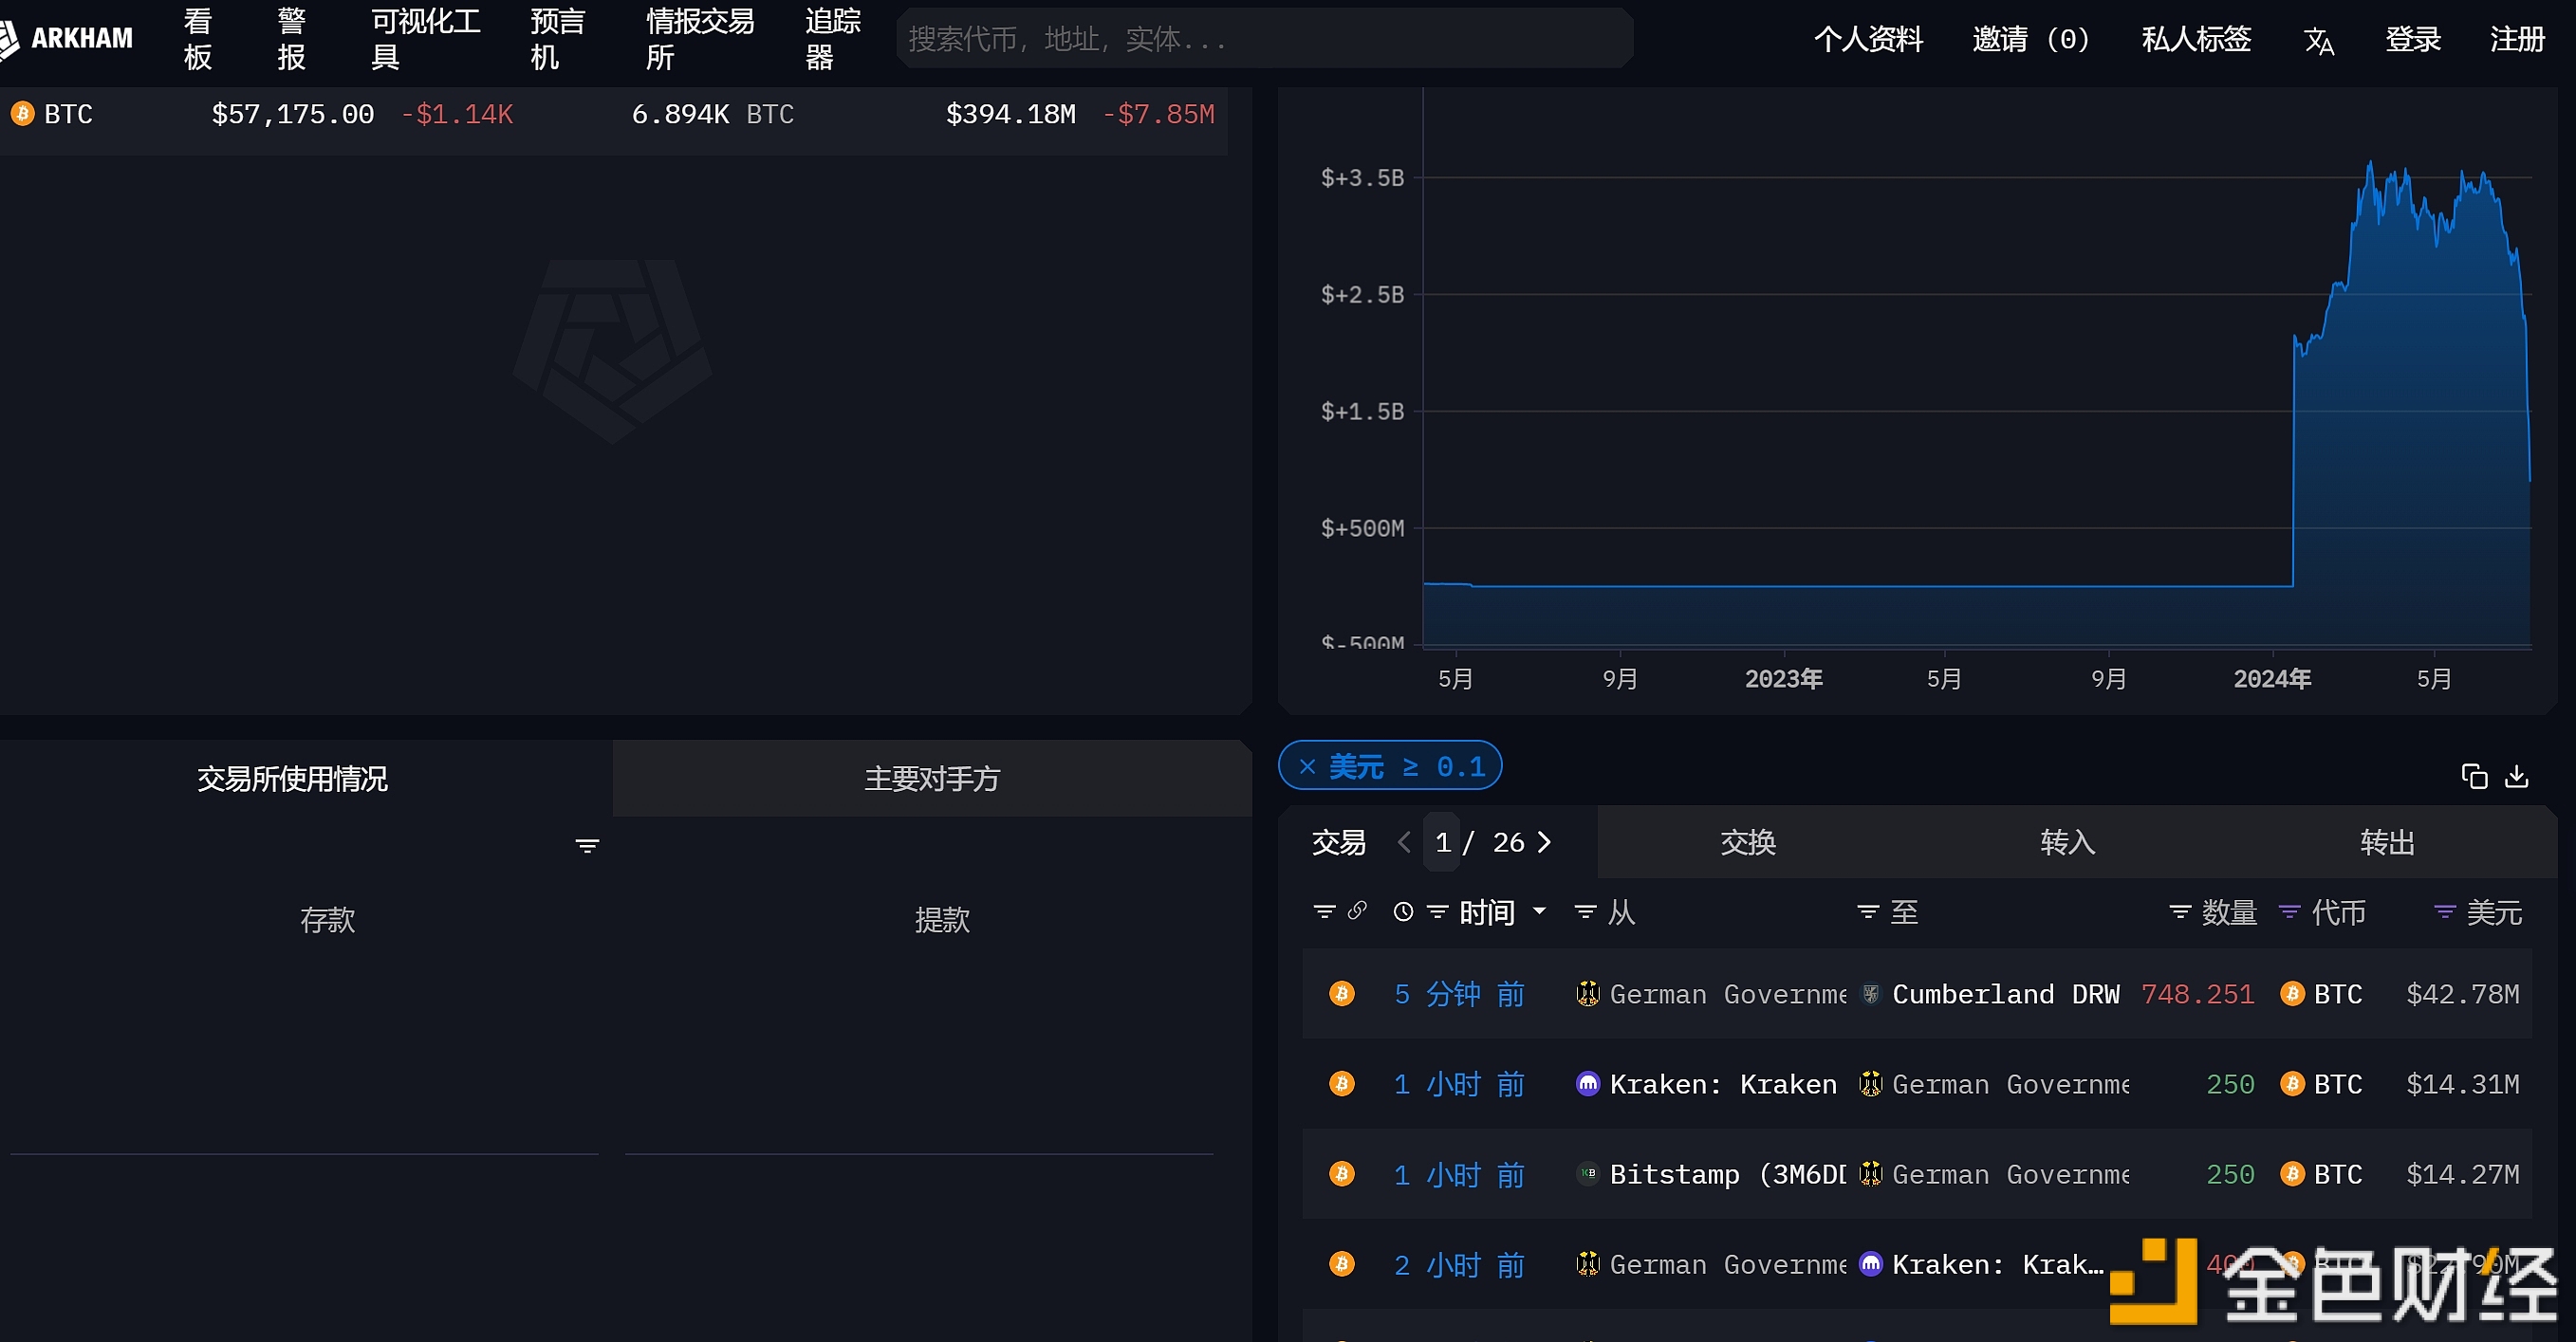The width and height of the screenshot is (2576, 1342).
Task: Open leftmost filter icon in table header
Action: click(1324, 911)
